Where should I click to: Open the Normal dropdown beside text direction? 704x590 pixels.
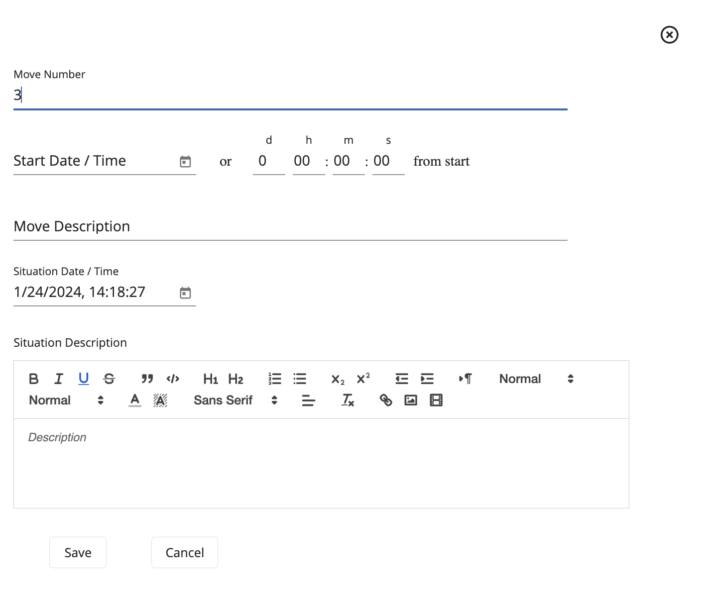click(x=536, y=379)
